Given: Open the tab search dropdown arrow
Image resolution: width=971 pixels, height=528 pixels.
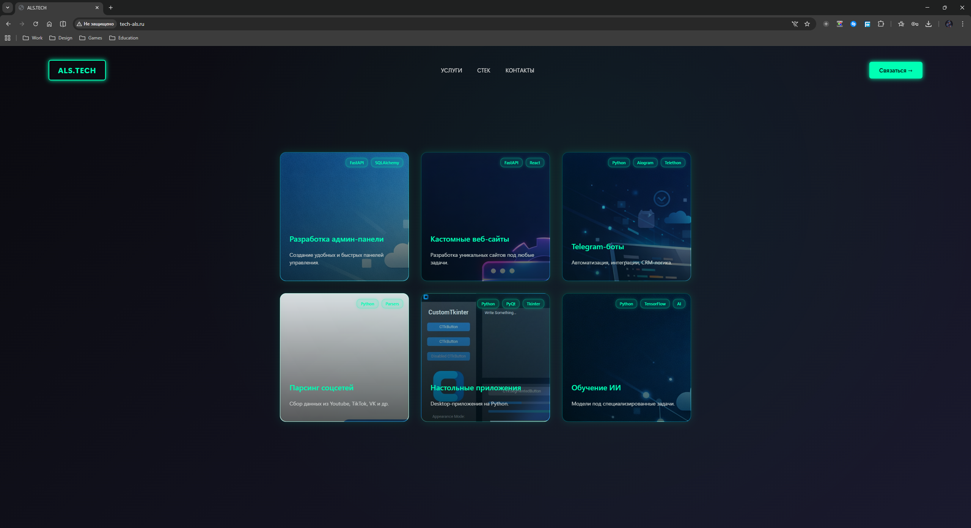Looking at the screenshot, I should 8,8.
